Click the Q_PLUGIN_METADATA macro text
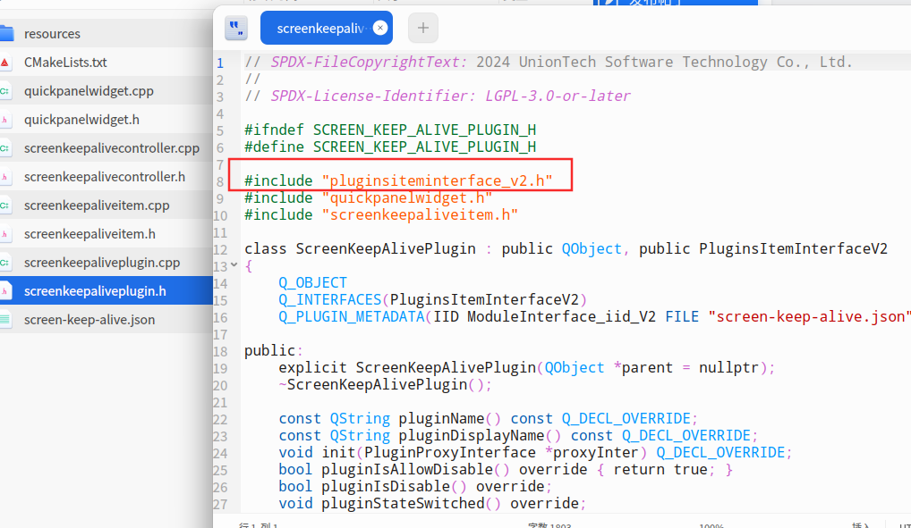Screen dimensions: 911x528 [x=352, y=317]
